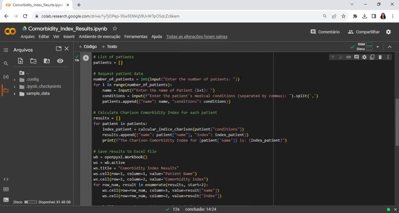Open the browser profile avatar

click(x=383, y=16)
